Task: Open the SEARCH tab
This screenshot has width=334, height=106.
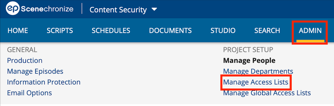Action: (x=267, y=31)
